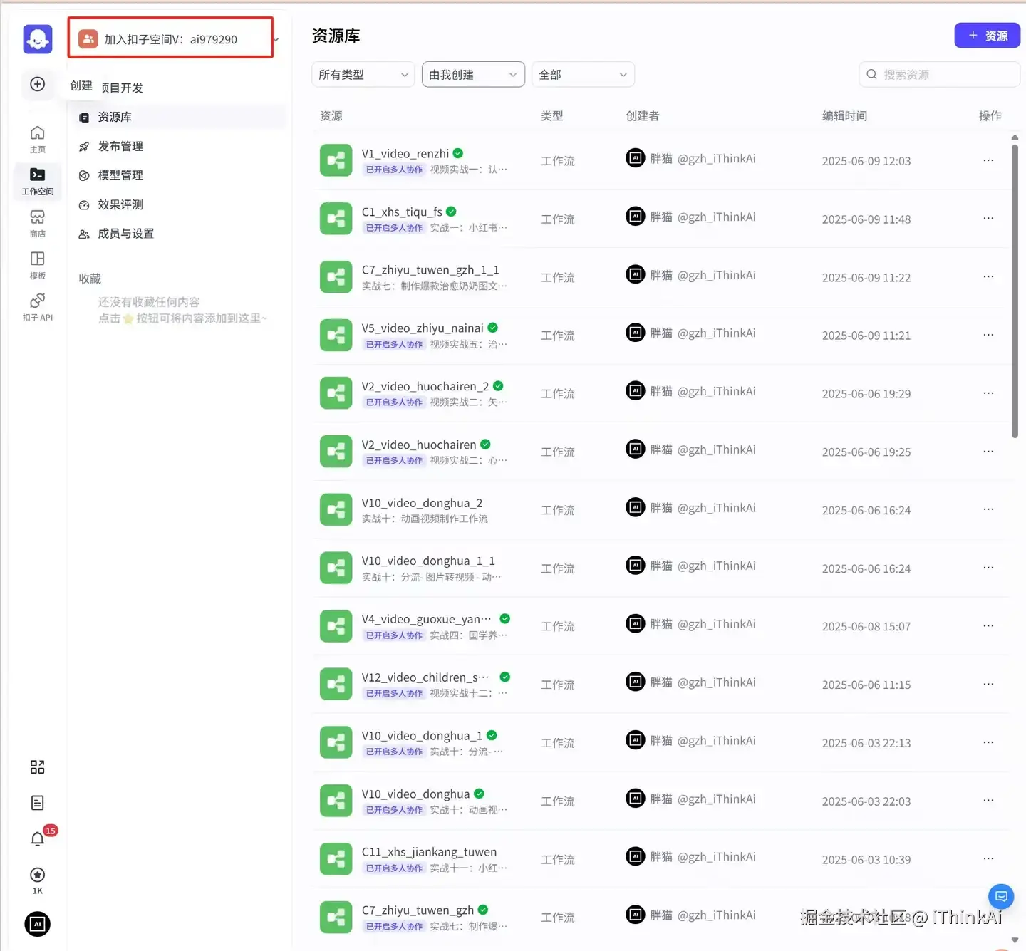Open the notifications bell icon
This screenshot has width=1026, height=951.
pyautogui.click(x=38, y=838)
